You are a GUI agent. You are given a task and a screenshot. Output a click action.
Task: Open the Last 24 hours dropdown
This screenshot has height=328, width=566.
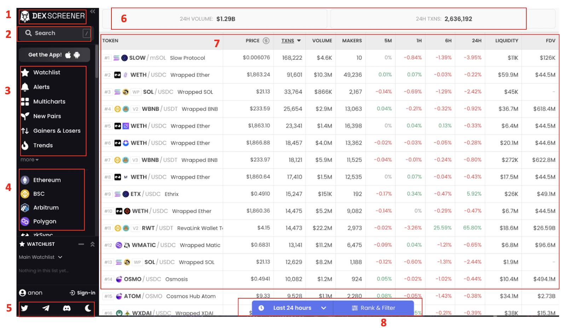pyautogui.click(x=293, y=308)
